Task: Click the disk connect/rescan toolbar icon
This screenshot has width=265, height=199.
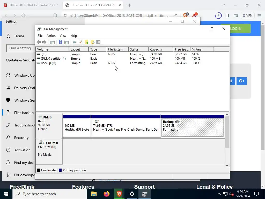Action: pyautogui.click(x=74, y=42)
